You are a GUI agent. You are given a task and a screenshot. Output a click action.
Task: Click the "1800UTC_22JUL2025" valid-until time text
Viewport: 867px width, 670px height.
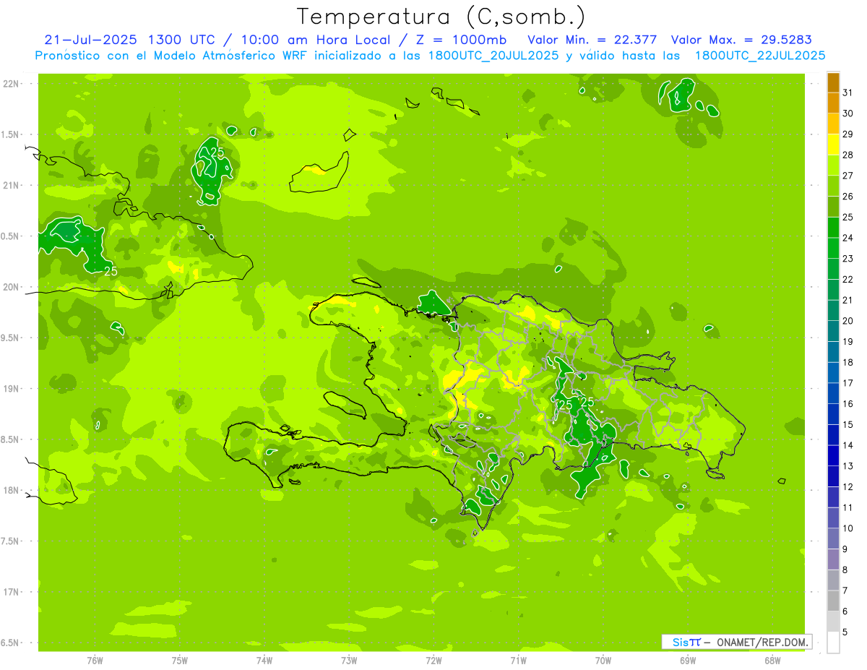click(760, 56)
